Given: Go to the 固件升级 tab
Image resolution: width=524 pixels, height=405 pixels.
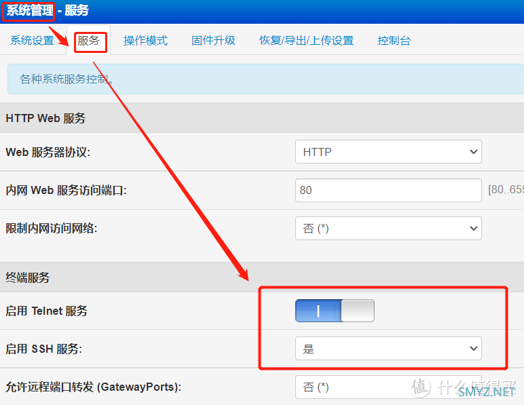Looking at the screenshot, I should coord(213,41).
